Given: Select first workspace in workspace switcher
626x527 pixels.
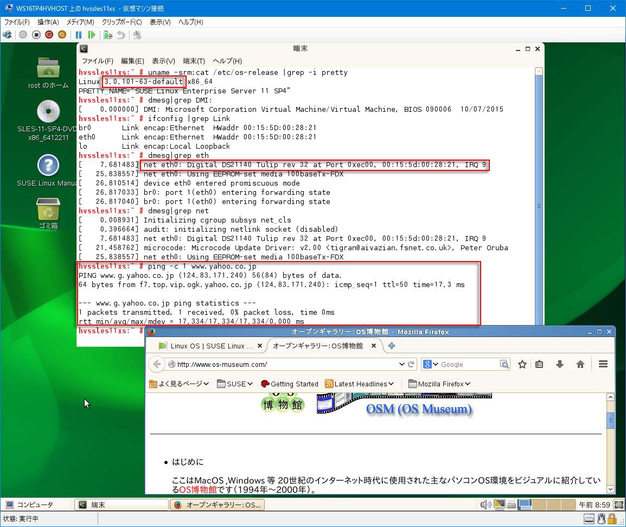Looking at the screenshot, I should (525, 505).
